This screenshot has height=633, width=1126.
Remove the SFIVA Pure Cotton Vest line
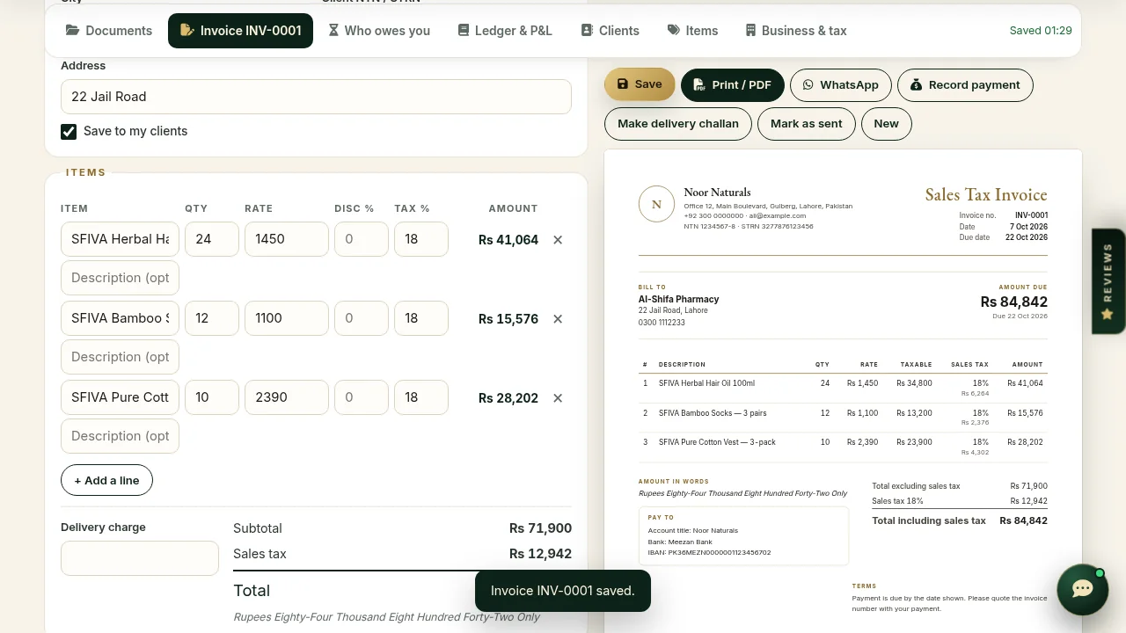(x=558, y=397)
